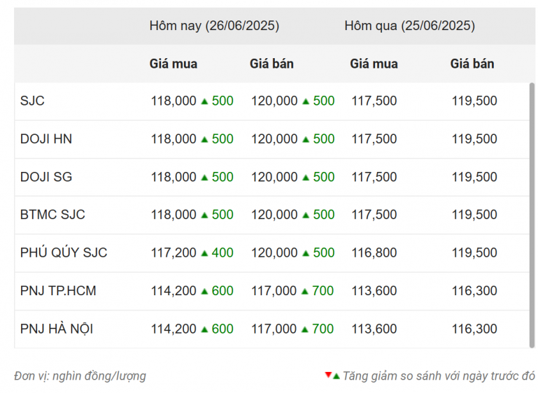Click PHÚ QÚY SJC buy price 117,200
This screenshot has height=393, width=538.
[x=174, y=253]
